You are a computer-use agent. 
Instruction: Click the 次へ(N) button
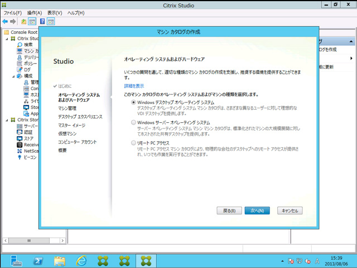pos(257,211)
